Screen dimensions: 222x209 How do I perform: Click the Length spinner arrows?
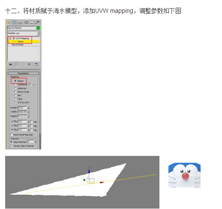click(28, 108)
